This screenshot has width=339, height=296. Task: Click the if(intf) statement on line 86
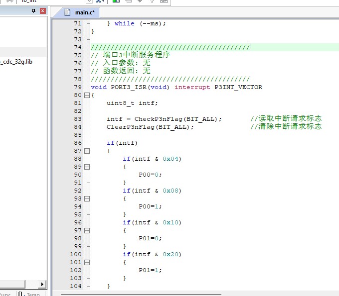click(x=122, y=143)
